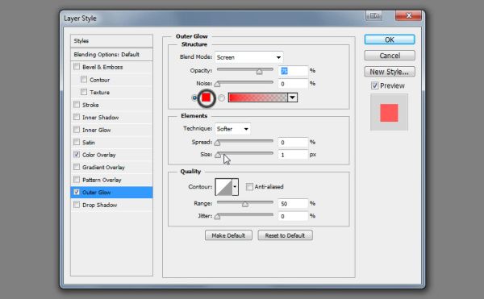
Task: Click the red glow color swatch
Action: (207, 98)
